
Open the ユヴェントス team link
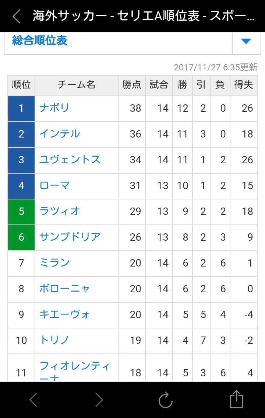coord(70,159)
